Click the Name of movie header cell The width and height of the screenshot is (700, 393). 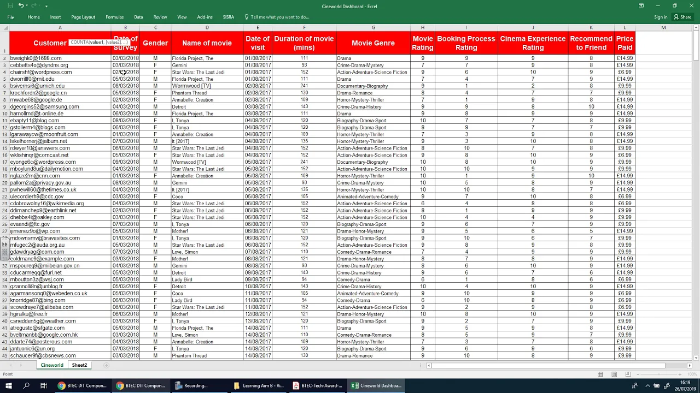coord(207,43)
